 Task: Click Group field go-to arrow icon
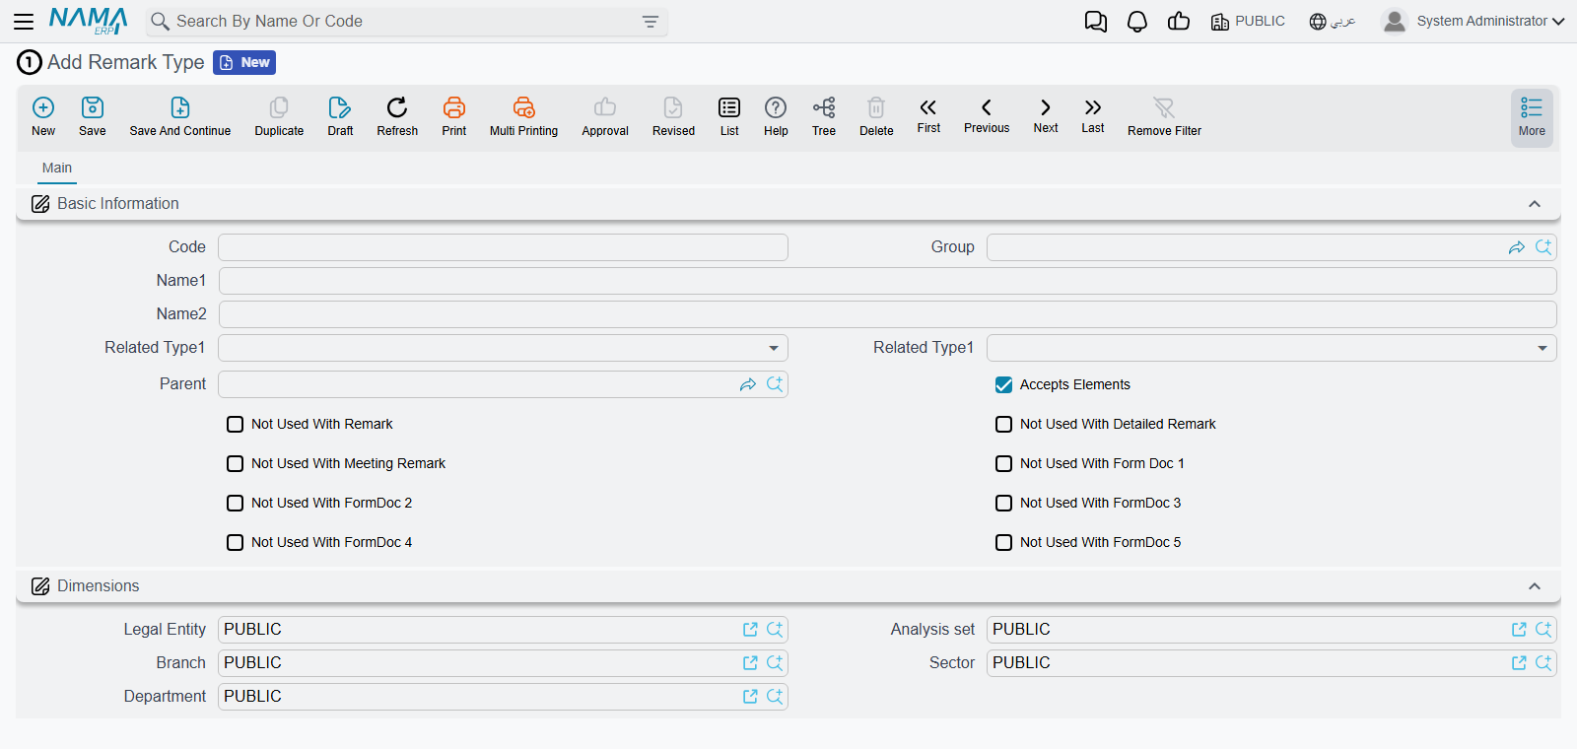click(1517, 247)
